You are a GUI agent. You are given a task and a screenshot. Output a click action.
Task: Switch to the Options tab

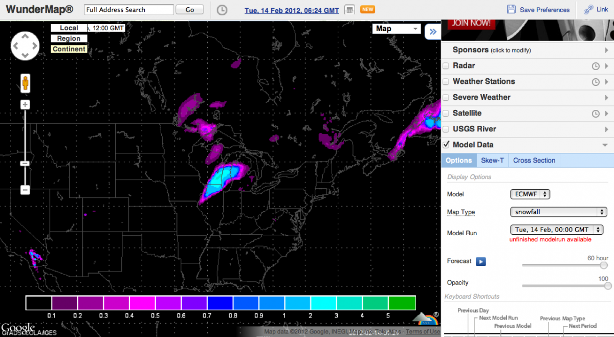(x=458, y=161)
